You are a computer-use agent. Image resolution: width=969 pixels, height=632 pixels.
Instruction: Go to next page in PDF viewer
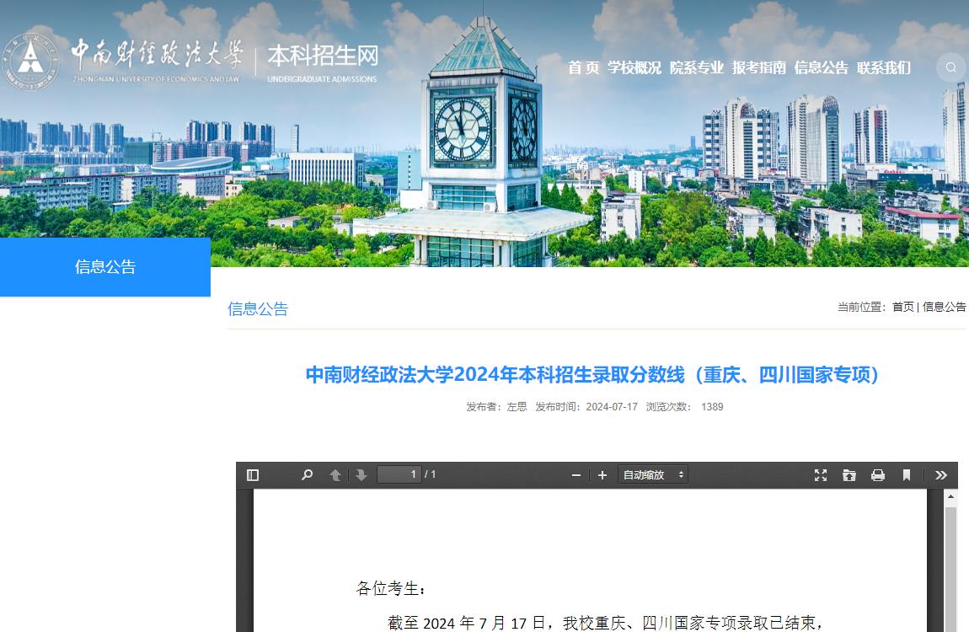(361, 475)
